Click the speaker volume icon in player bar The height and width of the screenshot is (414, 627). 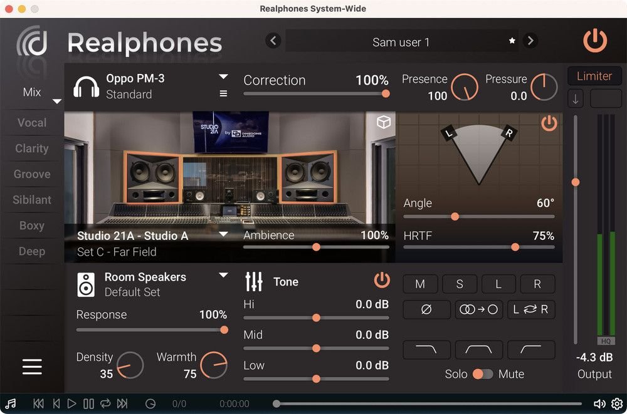[599, 403]
